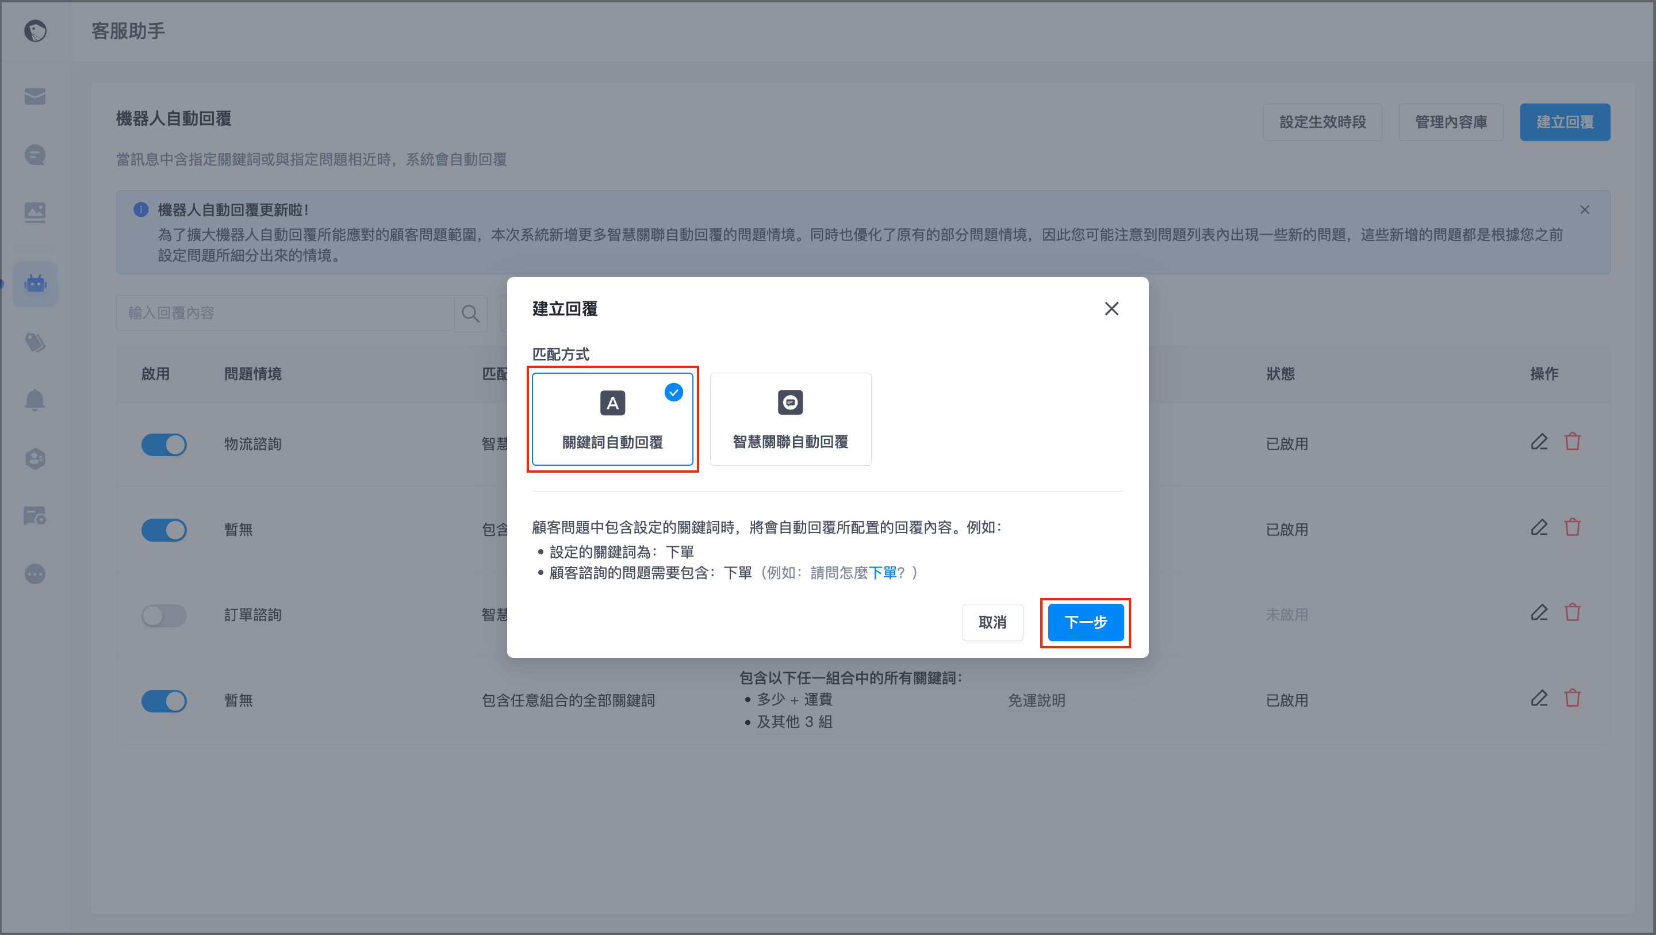1656x935 pixels.
Task: Delete the row with 免運說明
Action: point(1573,698)
